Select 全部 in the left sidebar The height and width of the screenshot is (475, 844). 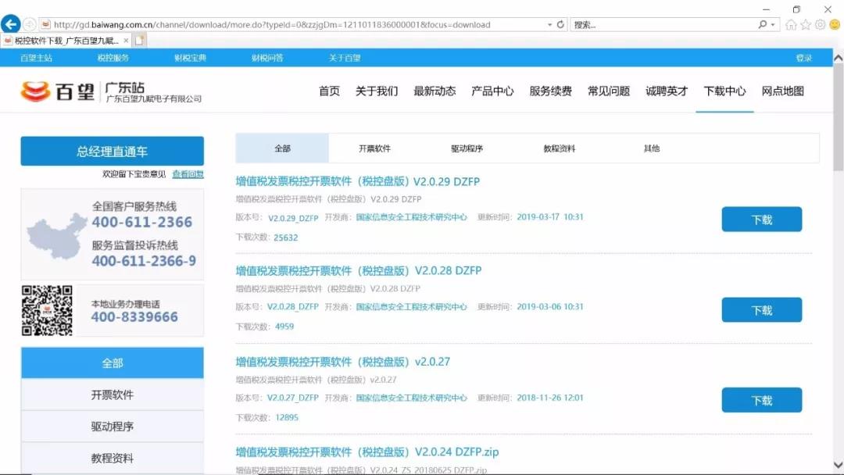pos(113,363)
